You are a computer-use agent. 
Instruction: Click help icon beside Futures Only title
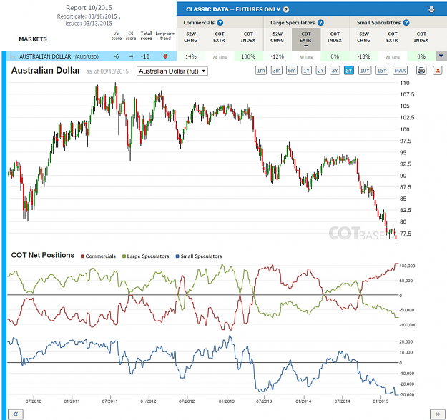click(x=286, y=9)
